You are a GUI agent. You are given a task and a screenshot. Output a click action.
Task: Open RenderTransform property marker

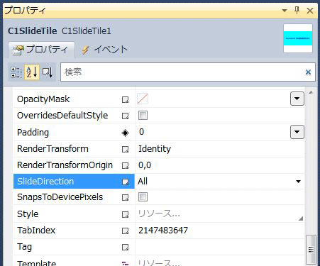pyautogui.click(x=125, y=149)
